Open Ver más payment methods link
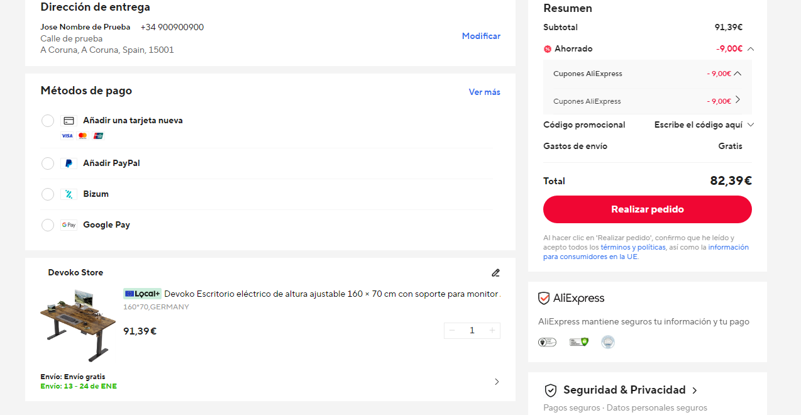 [x=484, y=92]
